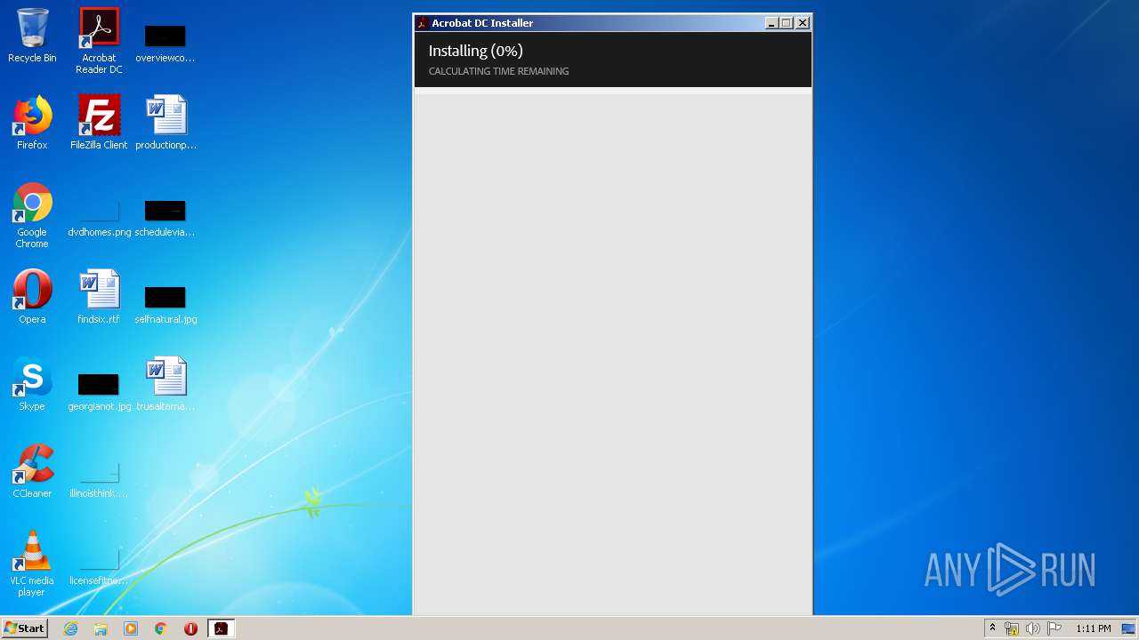
Task: Select the illinoisthink... file icon
Action: click(x=99, y=479)
